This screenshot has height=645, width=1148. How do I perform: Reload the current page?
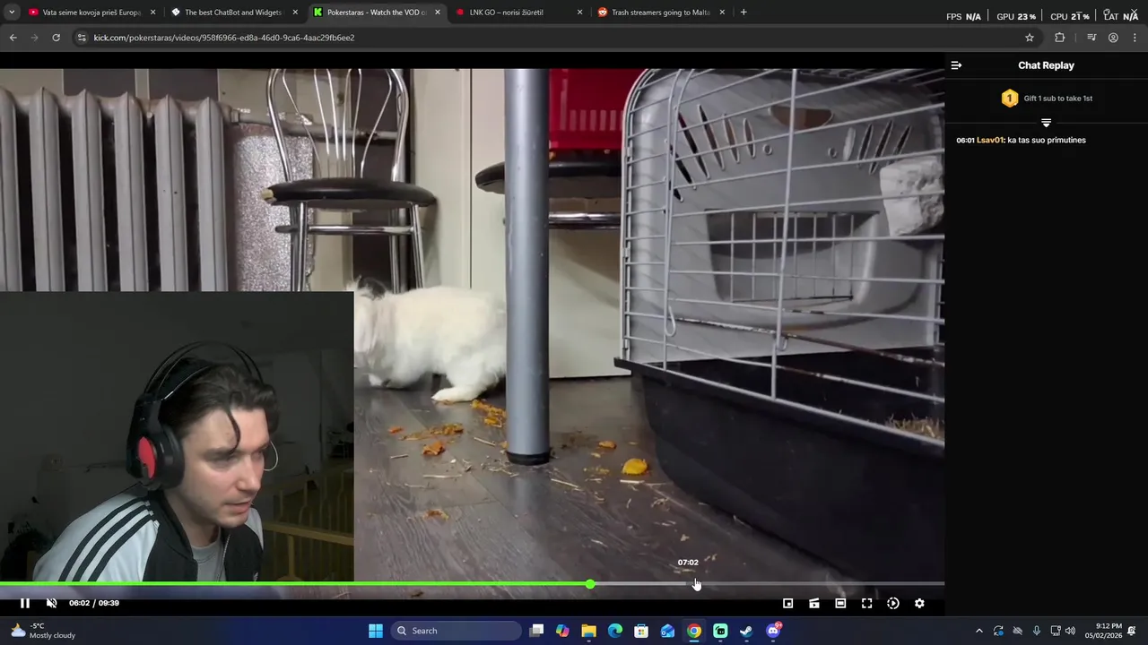click(x=56, y=38)
